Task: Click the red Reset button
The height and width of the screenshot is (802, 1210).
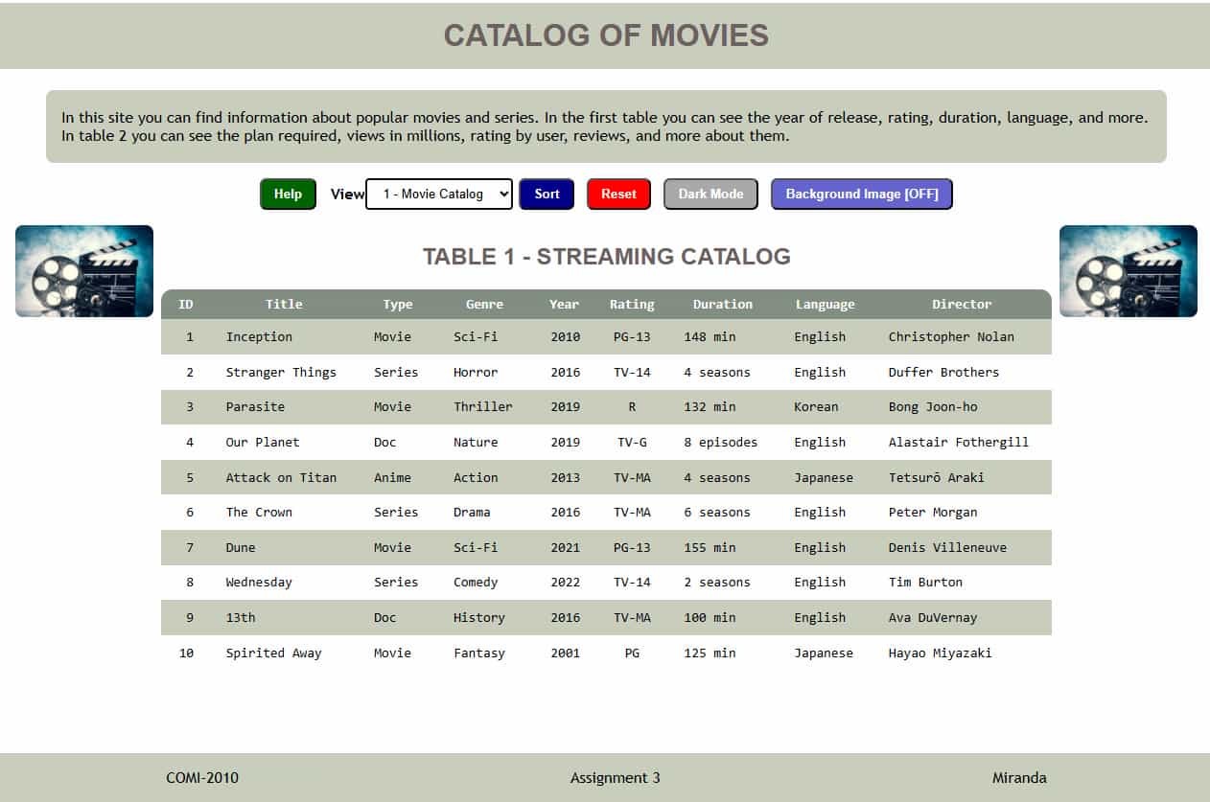Action: (618, 194)
